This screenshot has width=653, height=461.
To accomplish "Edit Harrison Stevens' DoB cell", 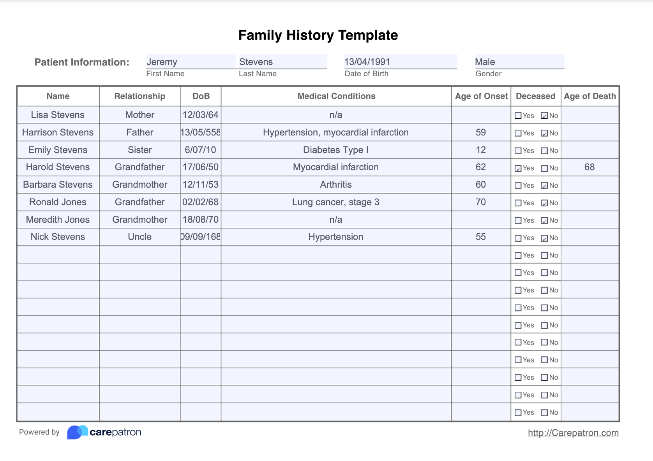I will (x=201, y=132).
